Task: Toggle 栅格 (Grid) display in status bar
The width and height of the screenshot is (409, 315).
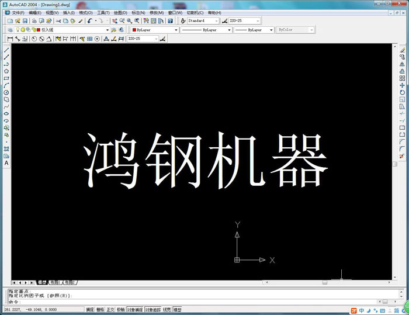Action: [100, 310]
